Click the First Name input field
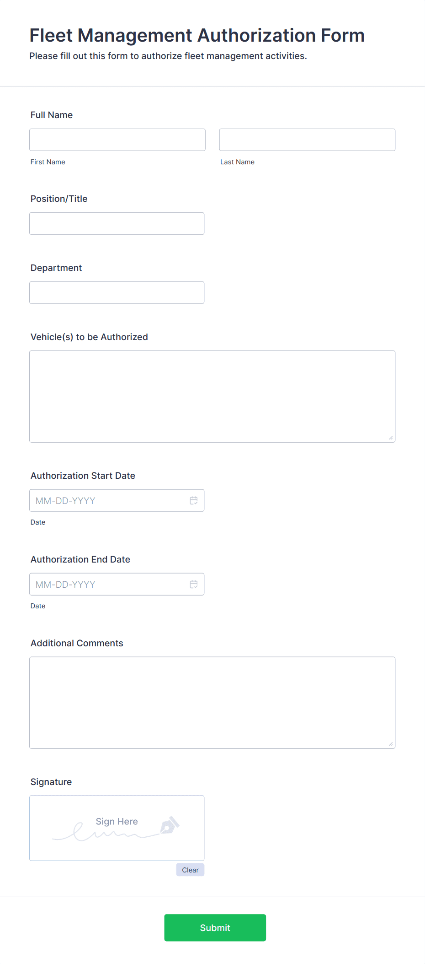This screenshot has width=425, height=964. pos(117,140)
